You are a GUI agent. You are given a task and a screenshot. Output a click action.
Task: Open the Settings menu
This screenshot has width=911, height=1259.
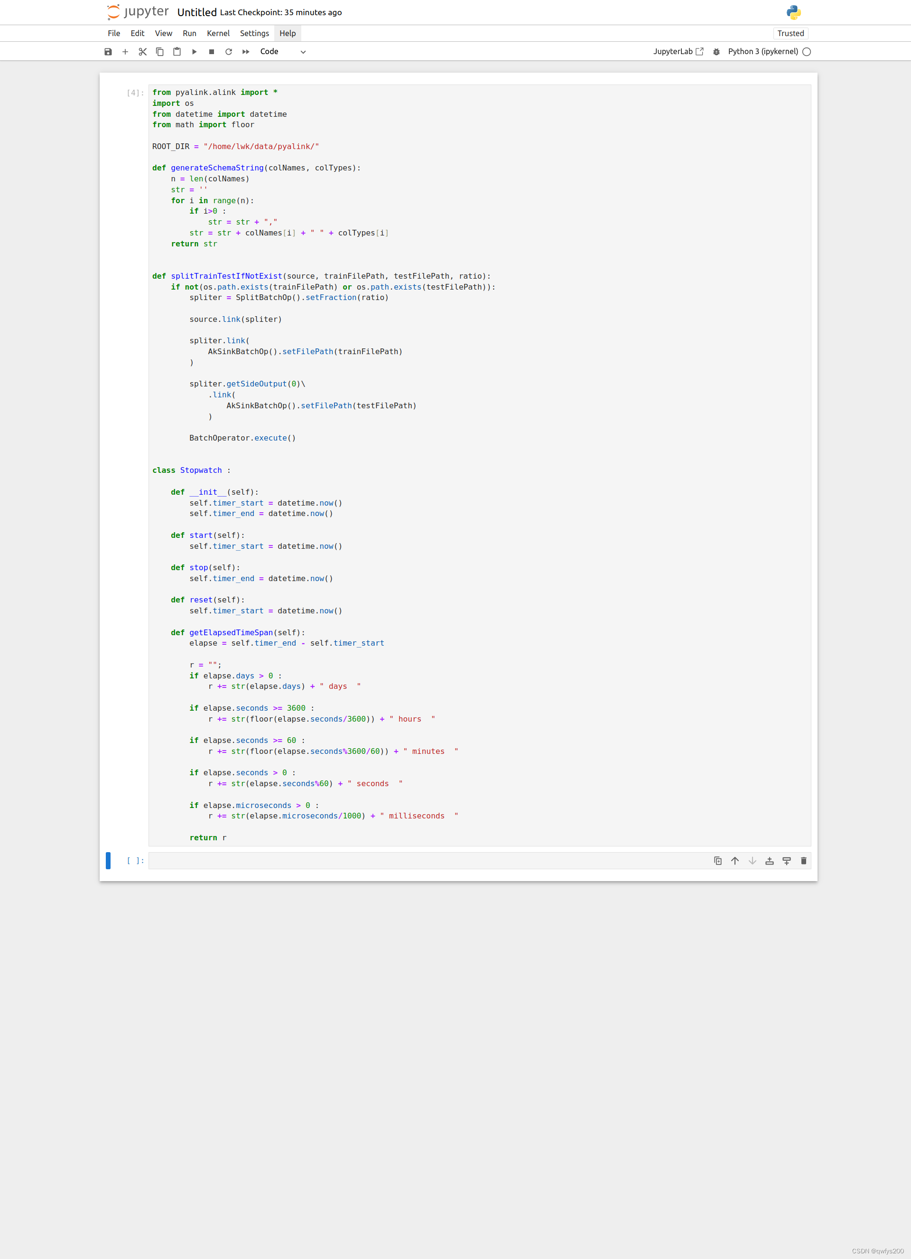click(254, 33)
